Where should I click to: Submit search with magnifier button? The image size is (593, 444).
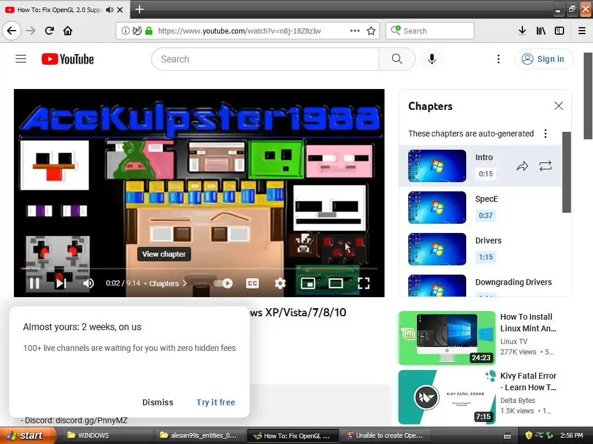(397, 59)
